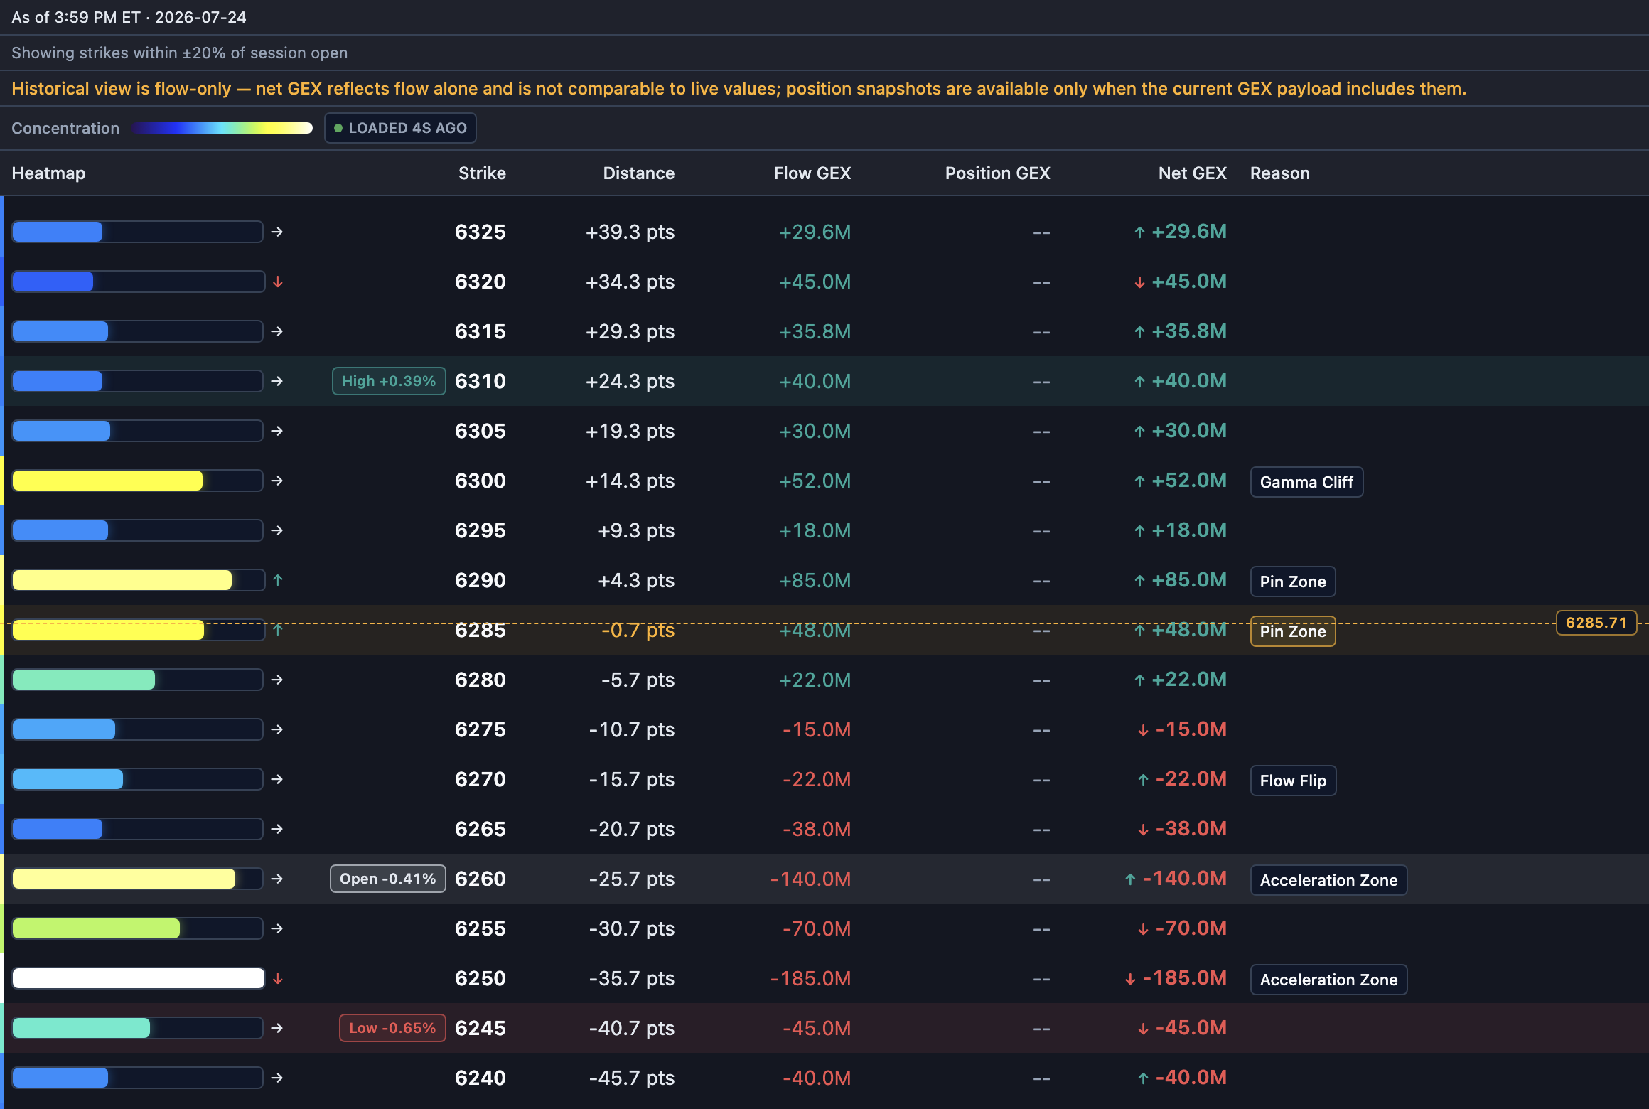Click the Flow Flip reason tag
Image resolution: width=1649 pixels, height=1109 pixels.
pyautogui.click(x=1293, y=781)
